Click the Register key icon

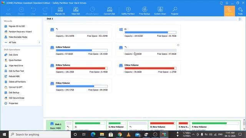(175, 11)
